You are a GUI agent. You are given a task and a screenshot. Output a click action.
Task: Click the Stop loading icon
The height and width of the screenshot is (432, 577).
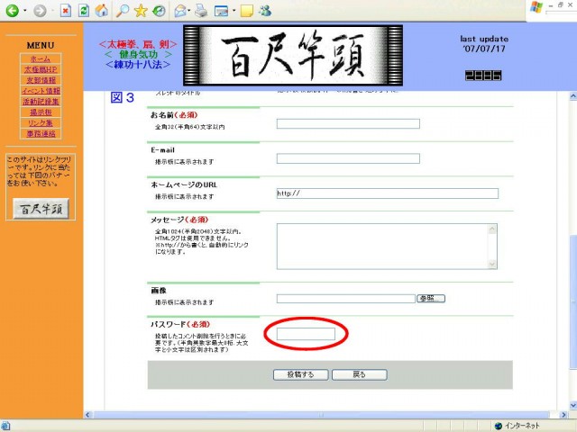pos(66,12)
